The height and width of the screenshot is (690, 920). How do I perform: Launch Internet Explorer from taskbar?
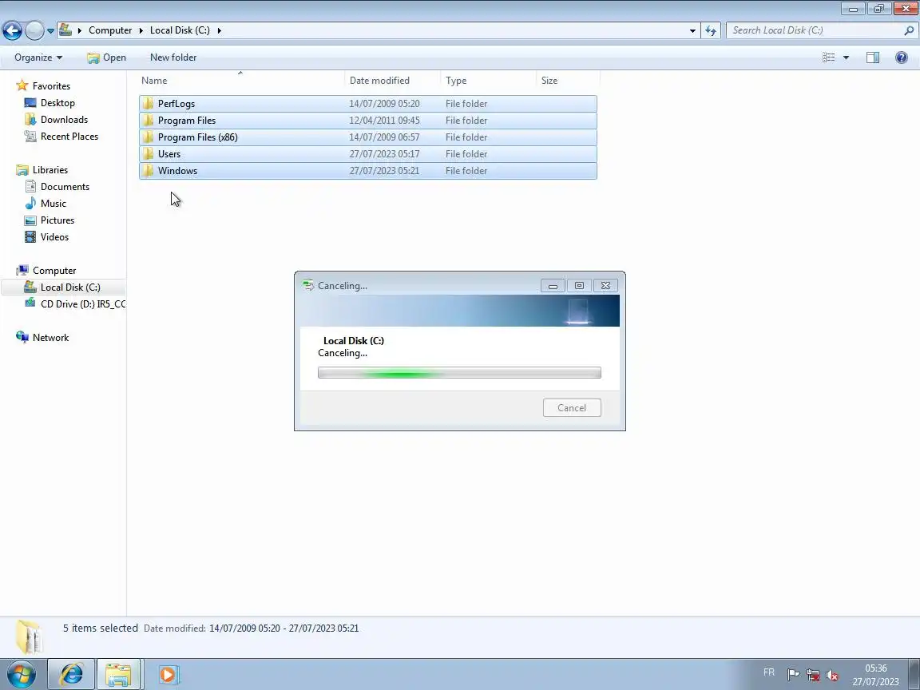pos(71,674)
